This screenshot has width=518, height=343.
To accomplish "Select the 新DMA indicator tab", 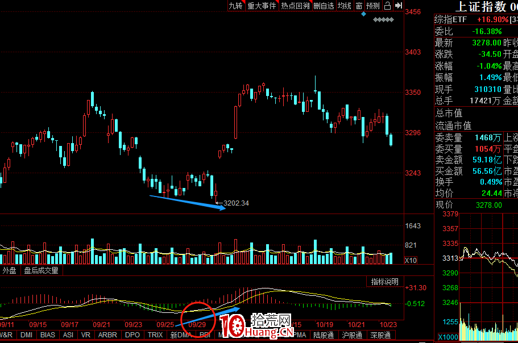I will click(181, 334).
